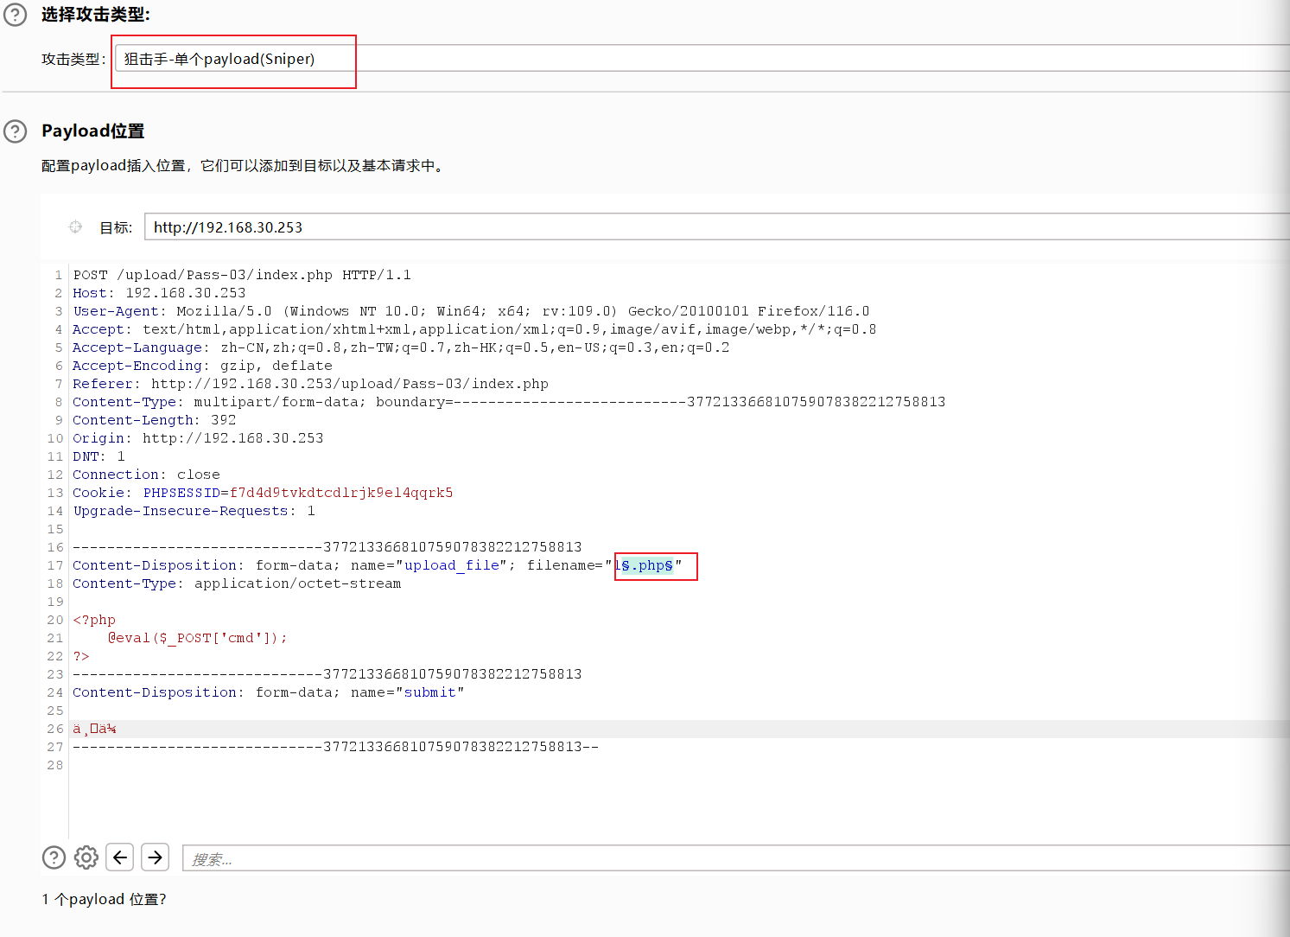Click the 选择攻击类型 section heading
1290x937 pixels.
(96, 15)
